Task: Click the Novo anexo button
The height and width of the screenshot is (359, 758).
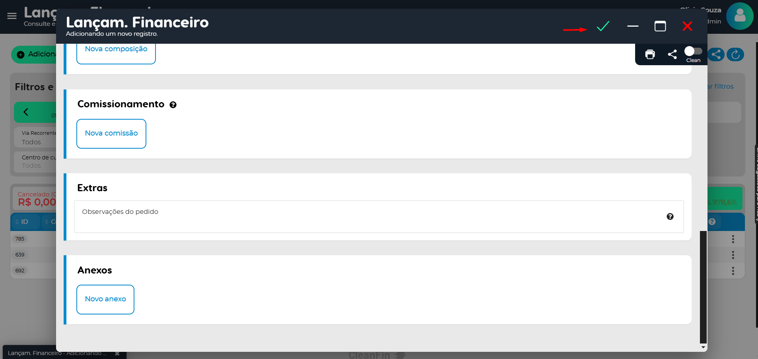Action: [x=105, y=299]
